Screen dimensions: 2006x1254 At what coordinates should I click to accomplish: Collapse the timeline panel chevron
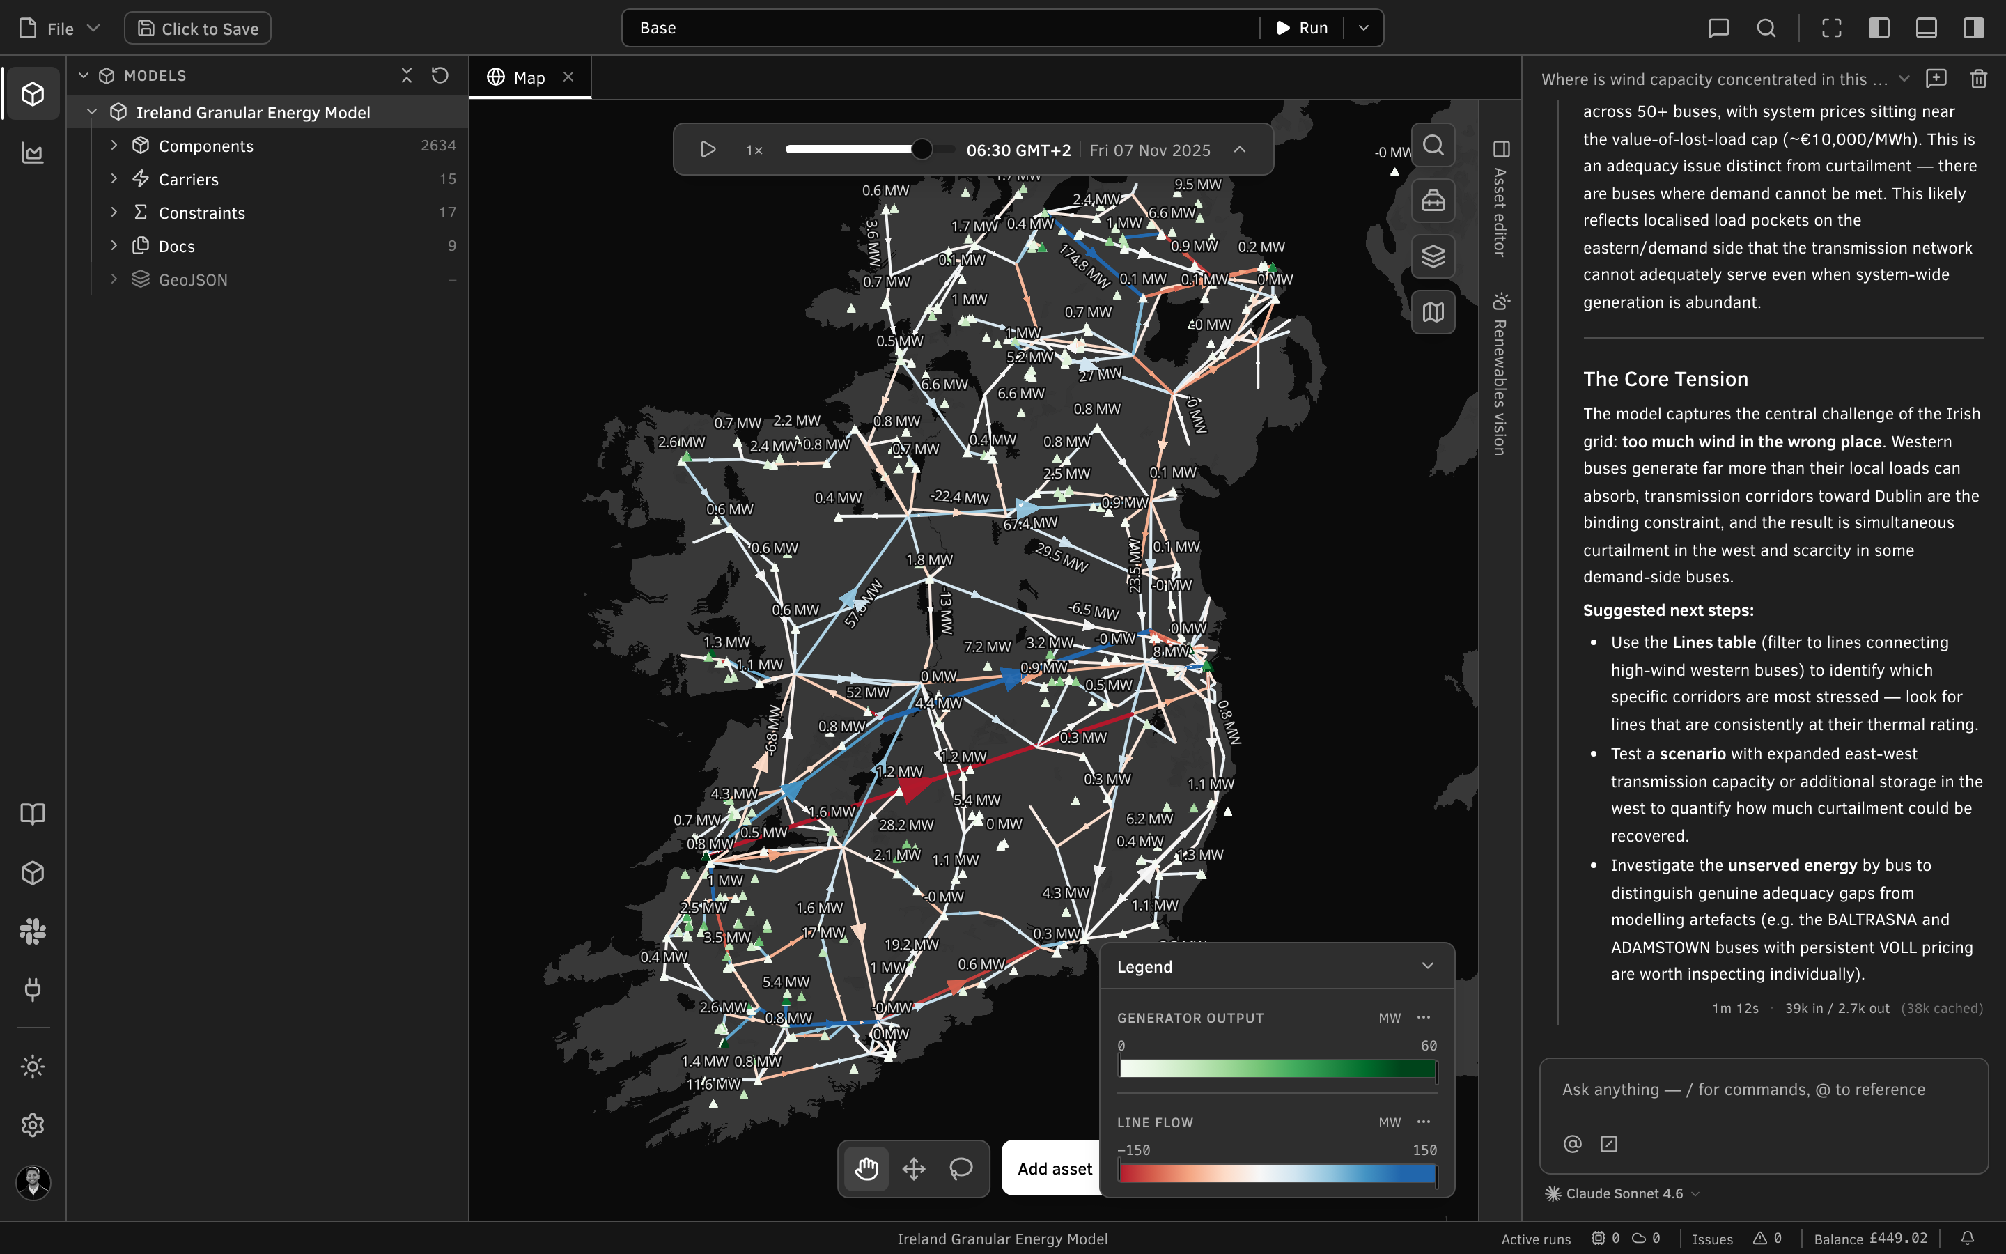(1240, 149)
